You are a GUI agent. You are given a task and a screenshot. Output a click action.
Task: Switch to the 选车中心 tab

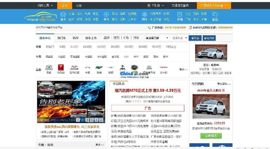pyautogui.click(x=45, y=38)
